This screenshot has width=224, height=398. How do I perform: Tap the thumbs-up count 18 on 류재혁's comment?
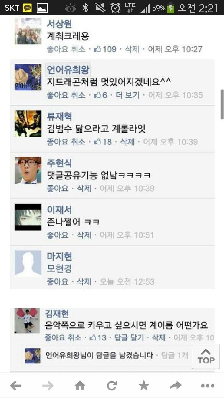[103, 141]
